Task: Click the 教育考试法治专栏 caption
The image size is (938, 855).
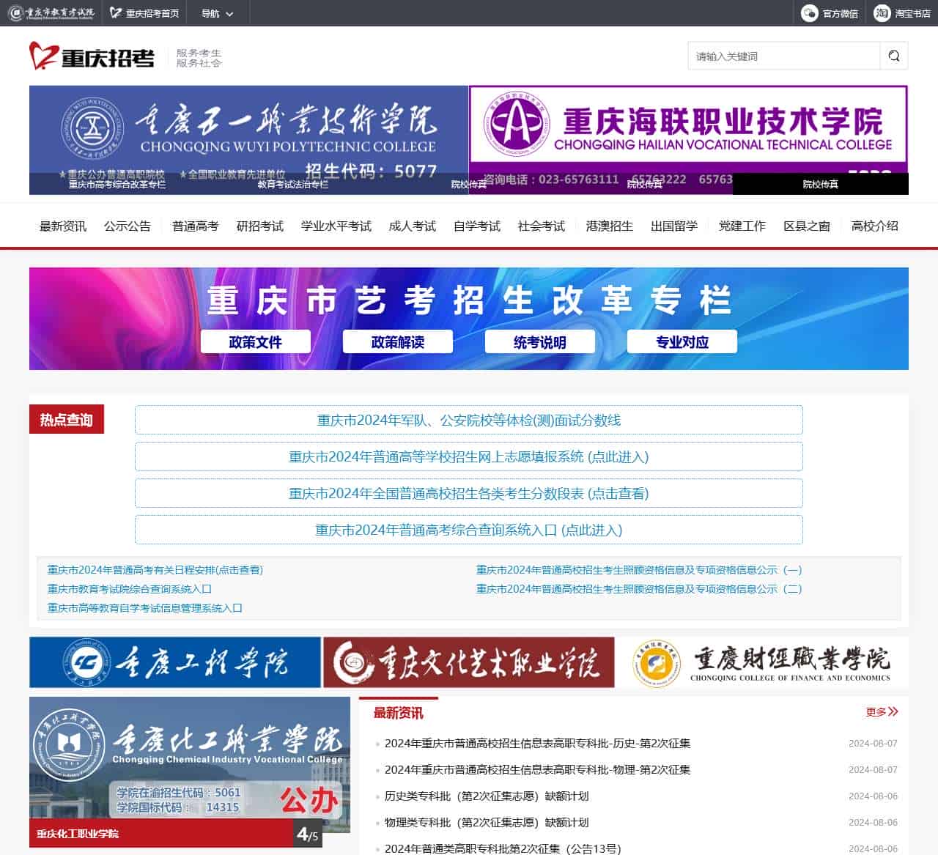Action: [x=293, y=185]
